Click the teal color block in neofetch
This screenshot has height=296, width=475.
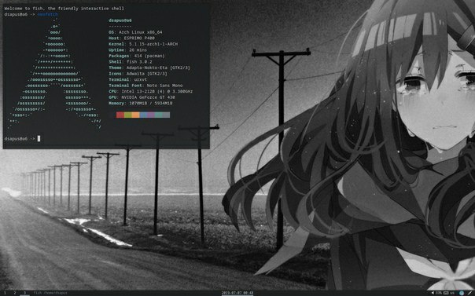tap(158, 115)
